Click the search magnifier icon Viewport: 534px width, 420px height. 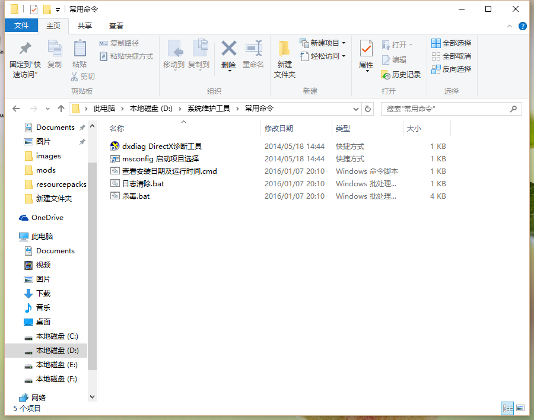(x=514, y=109)
